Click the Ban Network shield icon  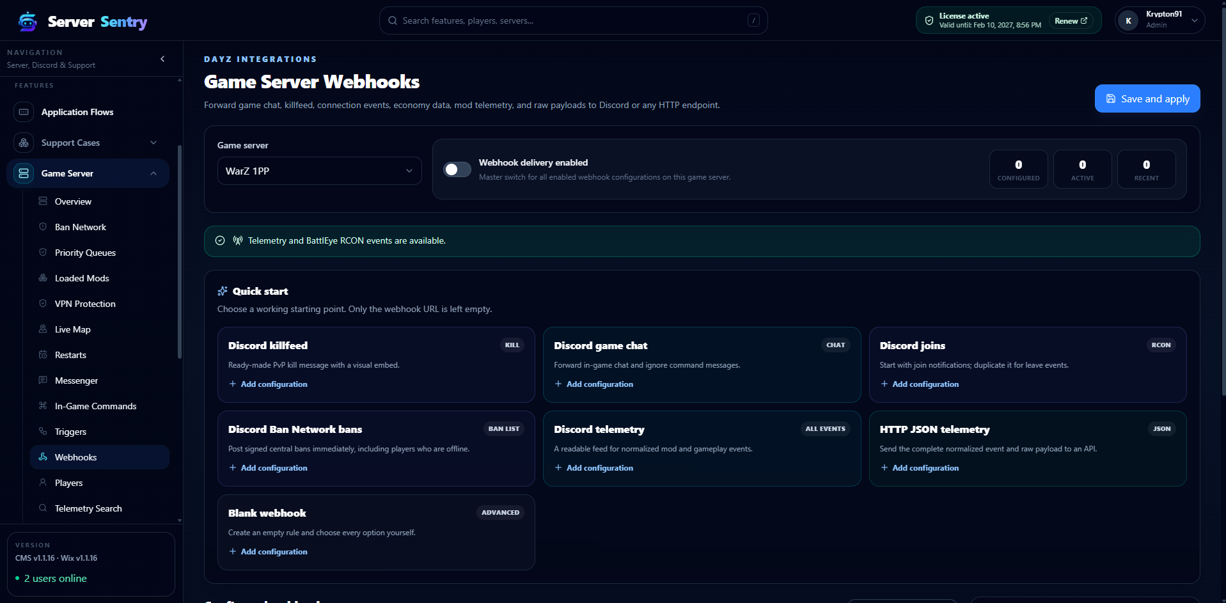click(43, 227)
